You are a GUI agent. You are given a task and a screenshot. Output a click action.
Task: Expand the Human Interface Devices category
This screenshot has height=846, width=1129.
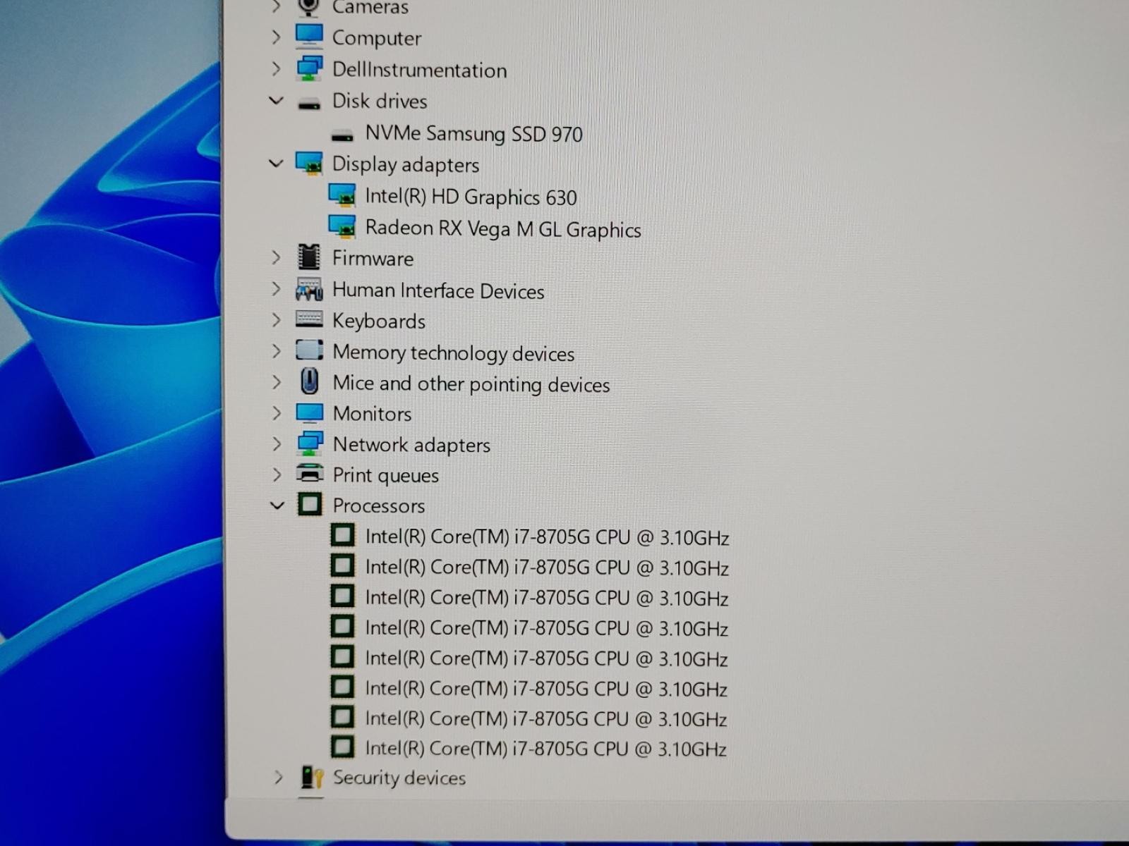[x=276, y=289]
